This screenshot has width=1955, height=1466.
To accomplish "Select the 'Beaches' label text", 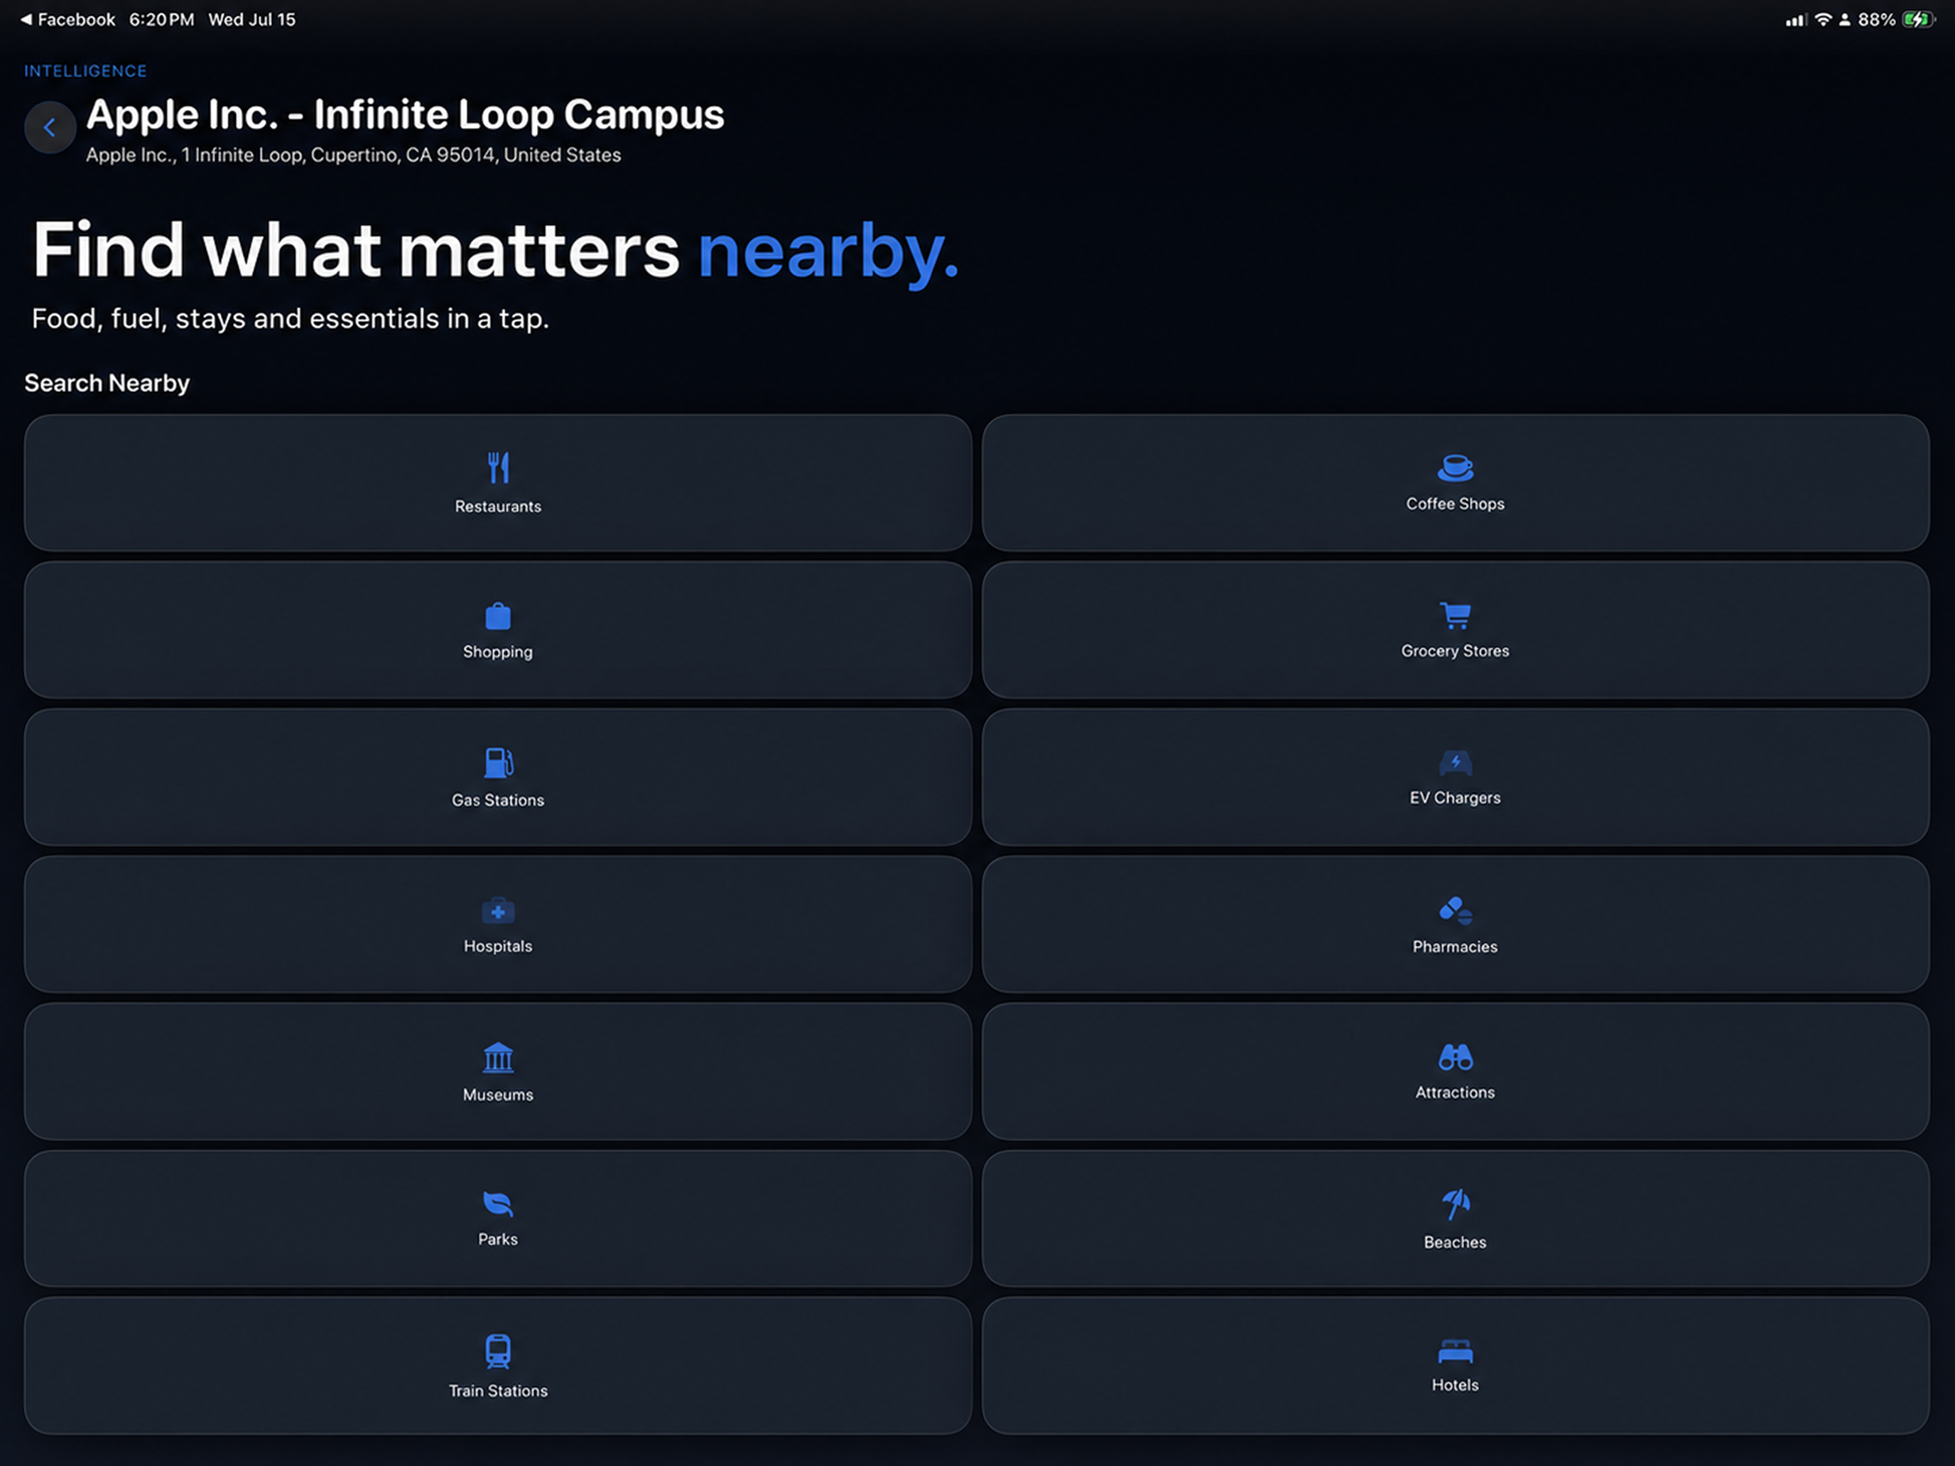I will click(x=1455, y=1242).
